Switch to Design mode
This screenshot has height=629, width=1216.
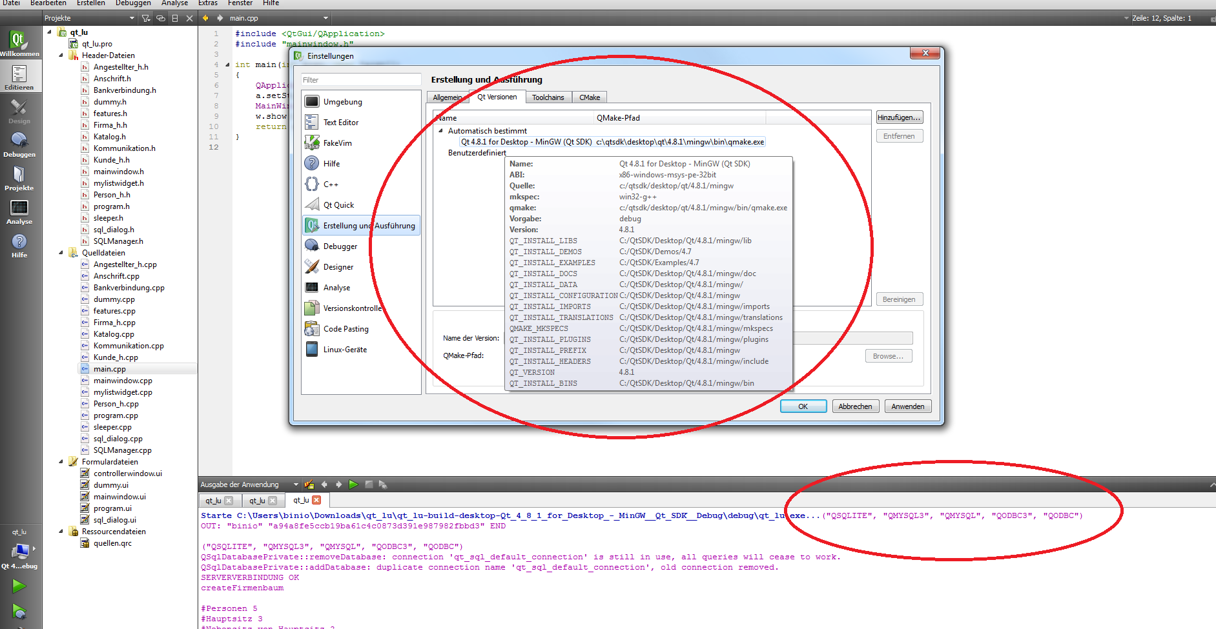(x=19, y=111)
